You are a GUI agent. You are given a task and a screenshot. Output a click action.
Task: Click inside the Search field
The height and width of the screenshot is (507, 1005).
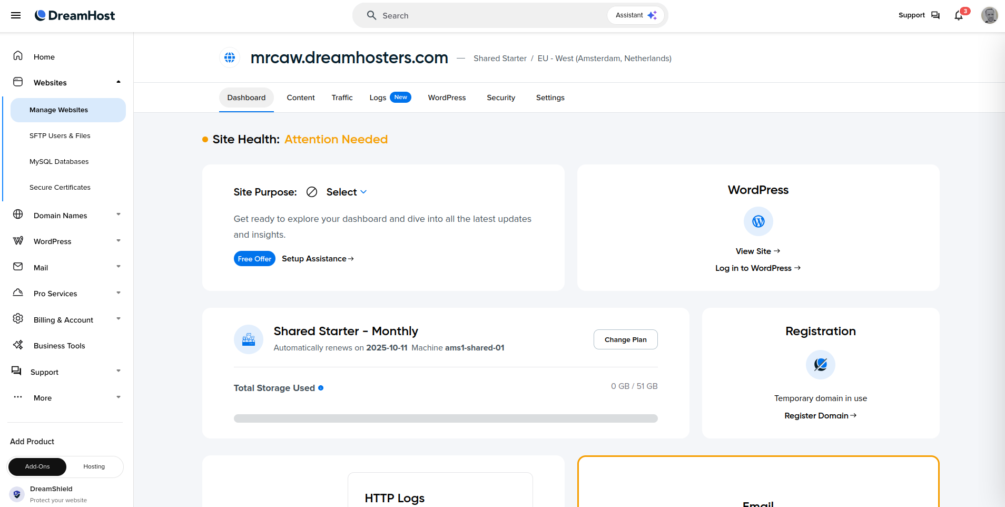click(474, 15)
